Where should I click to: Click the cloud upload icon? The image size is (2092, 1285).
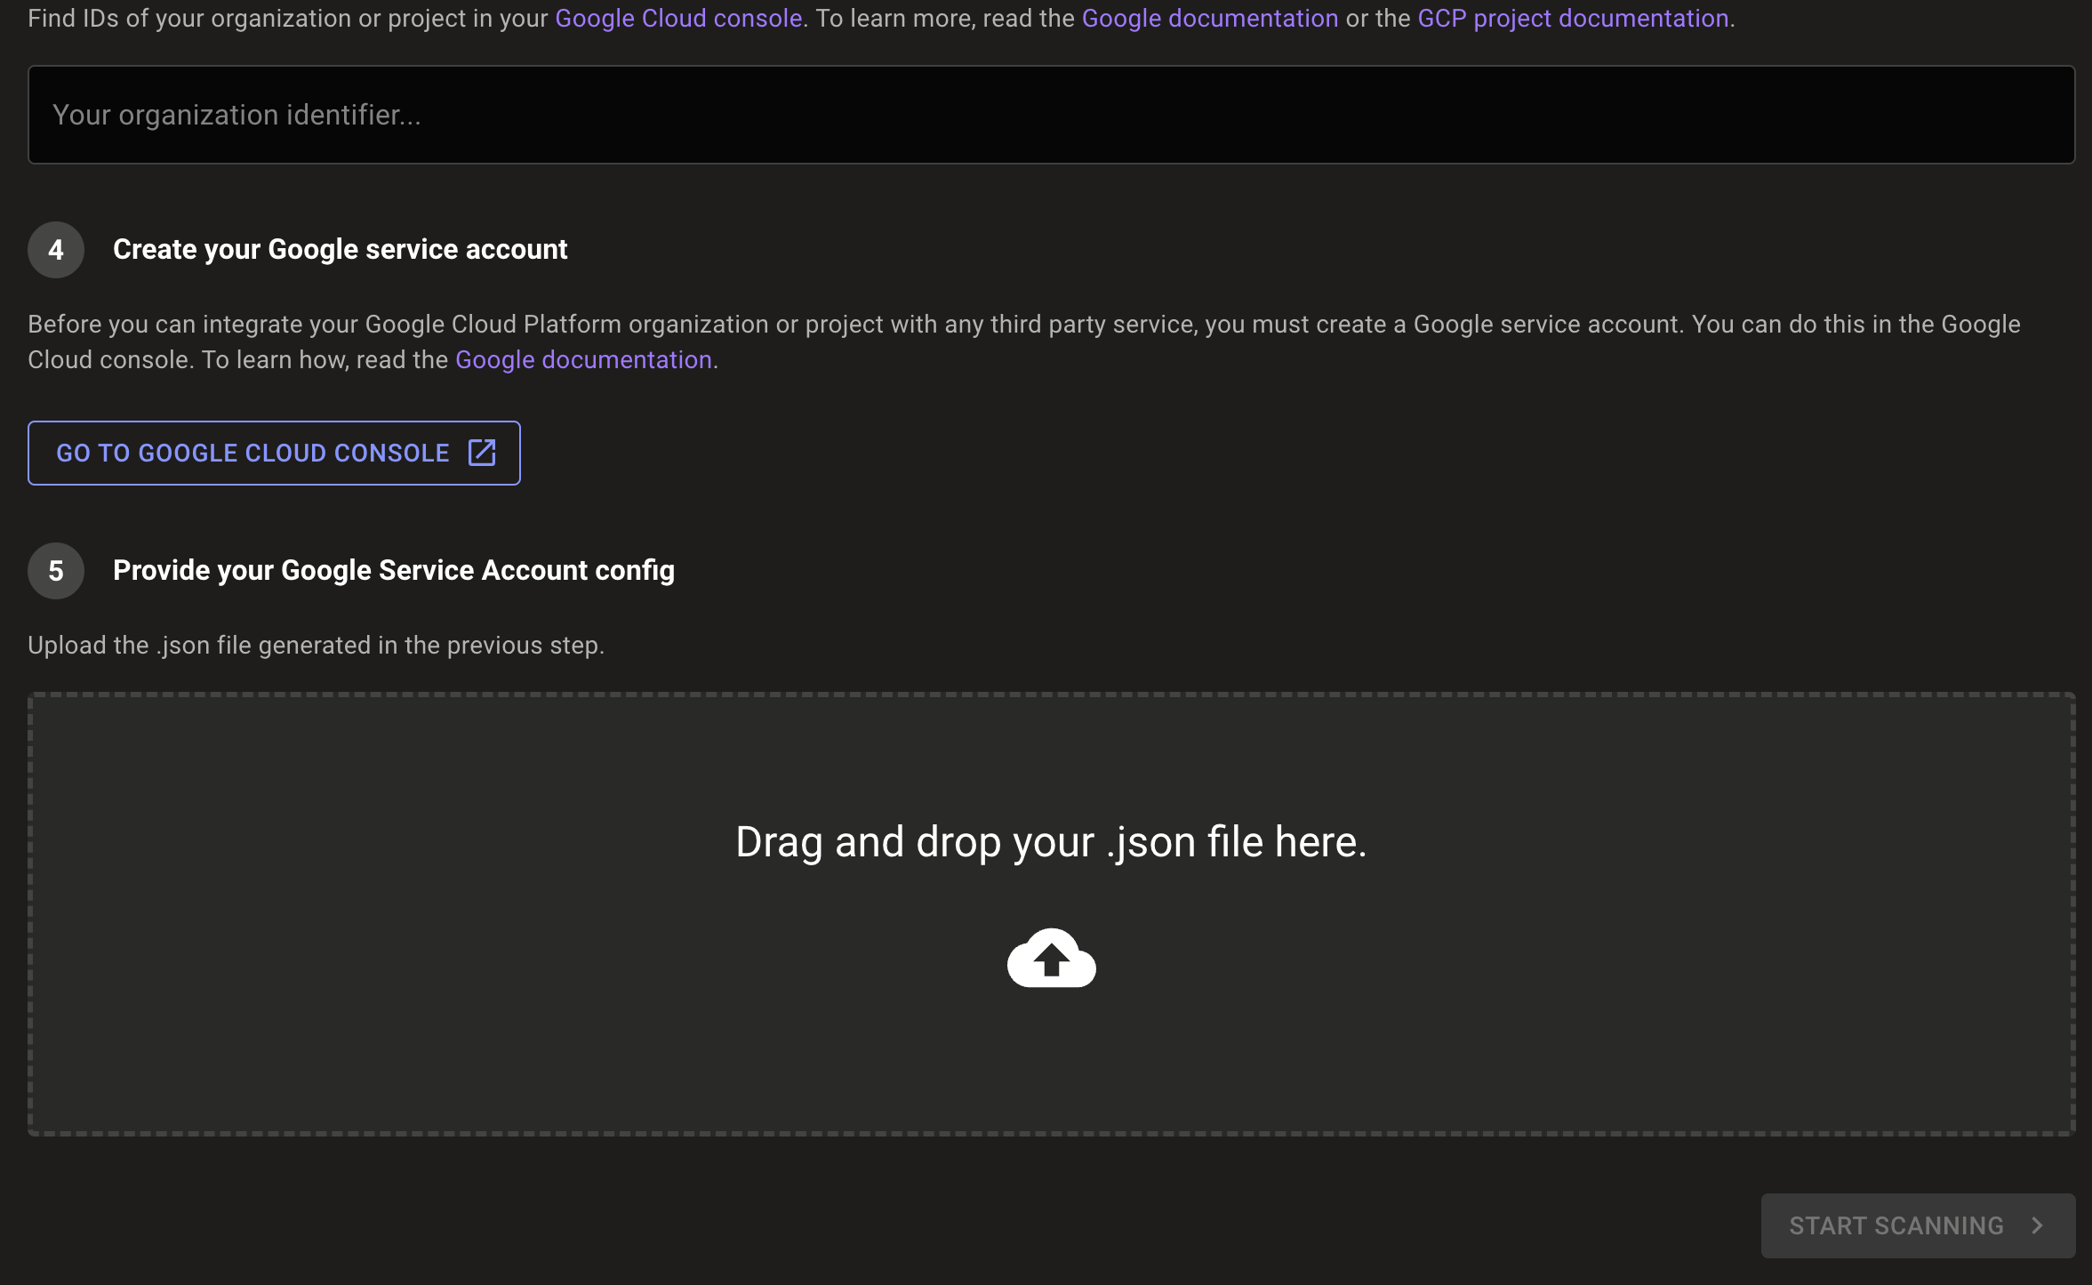point(1051,959)
